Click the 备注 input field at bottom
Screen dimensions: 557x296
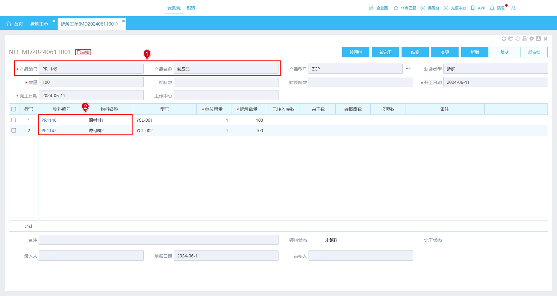pos(159,240)
